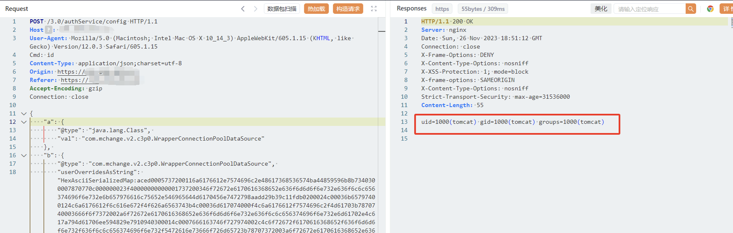733x233 pixels.
Task: Click the 构造请求 button
Action: point(348,9)
